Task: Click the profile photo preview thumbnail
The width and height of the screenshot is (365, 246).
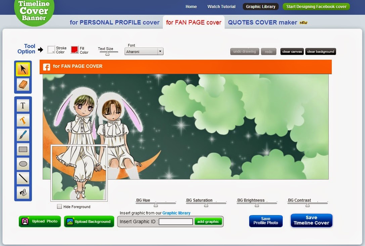Action: tap(79, 173)
